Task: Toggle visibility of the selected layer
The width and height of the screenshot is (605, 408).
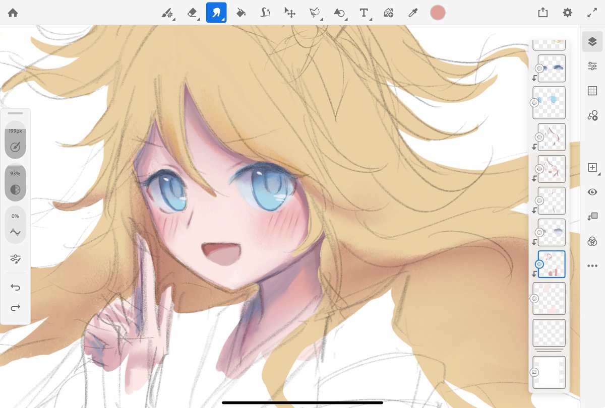Action: pos(592,192)
